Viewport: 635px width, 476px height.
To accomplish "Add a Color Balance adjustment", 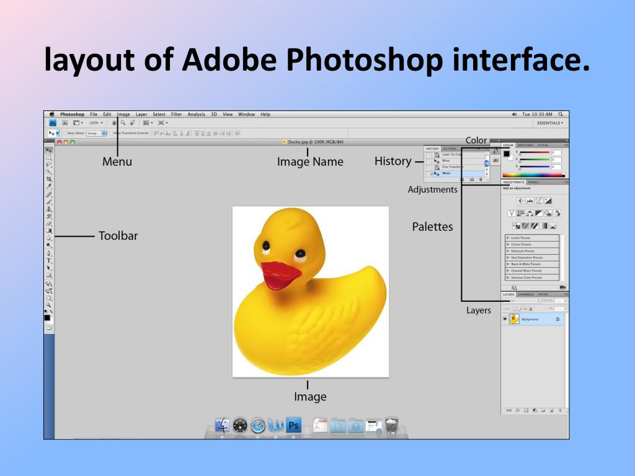I will [530, 213].
